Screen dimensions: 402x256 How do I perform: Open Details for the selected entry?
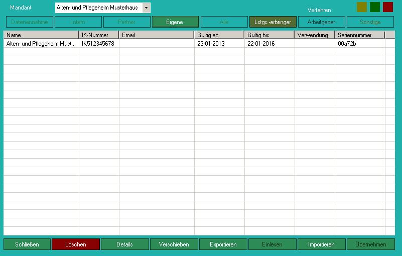click(125, 244)
